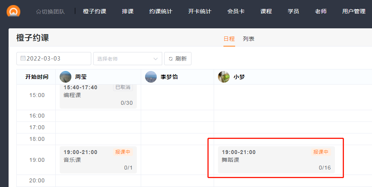Select the 日程 schedule tab
Screen dimensions: 372x187
(x=229, y=39)
